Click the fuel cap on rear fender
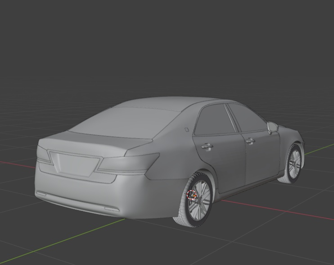 coord(186,129)
